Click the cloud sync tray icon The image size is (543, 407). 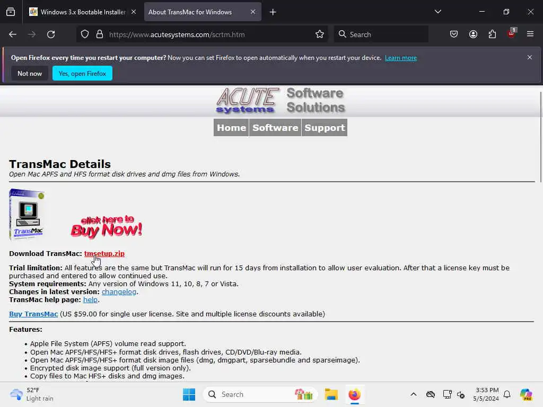click(x=431, y=394)
